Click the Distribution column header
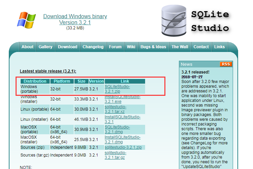Image resolution: width=253 pixels, height=169 pixels. tap(35, 81)
